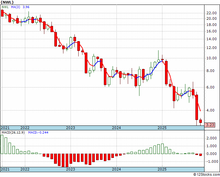The width and height of the screenshot is (220, 177).
Task: Select the MA(3) indicator label
Action: coord(16,7)
